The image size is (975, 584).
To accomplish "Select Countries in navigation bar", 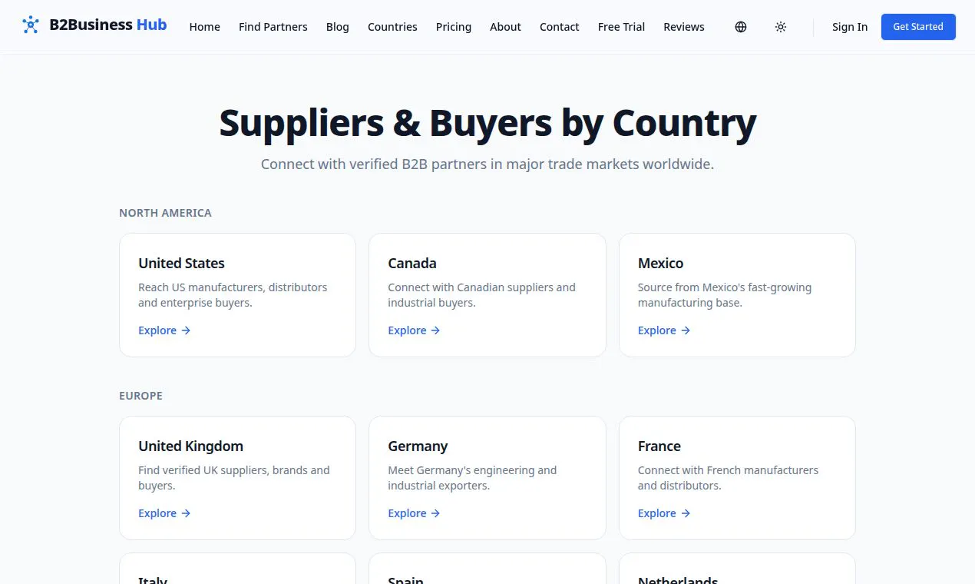I will [392, 27].
